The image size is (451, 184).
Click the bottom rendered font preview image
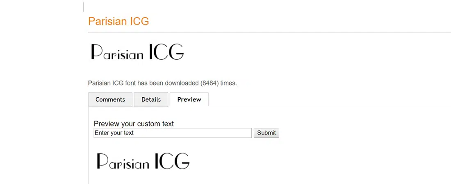pos(143,161)
